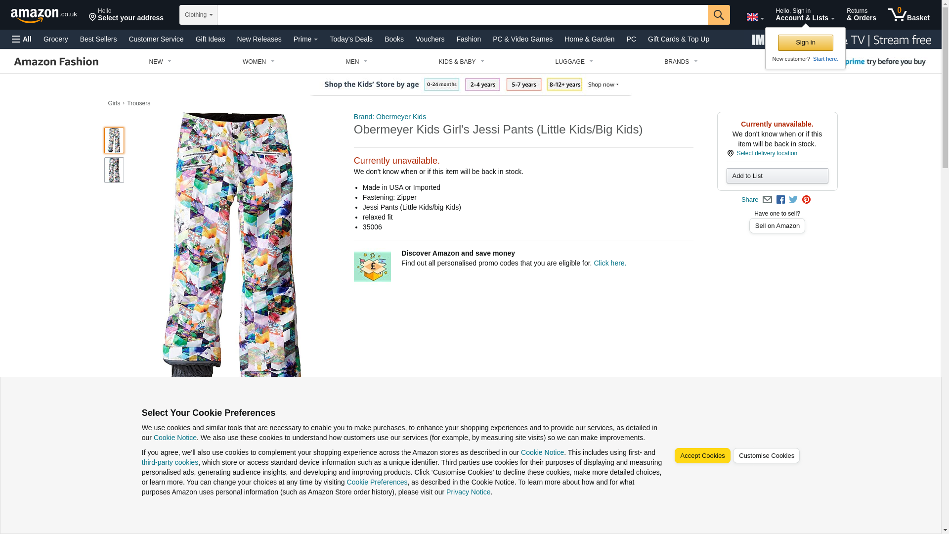The image size is (949, 534).
Task: Expand the language flag selector
Action: pos(755,17)
